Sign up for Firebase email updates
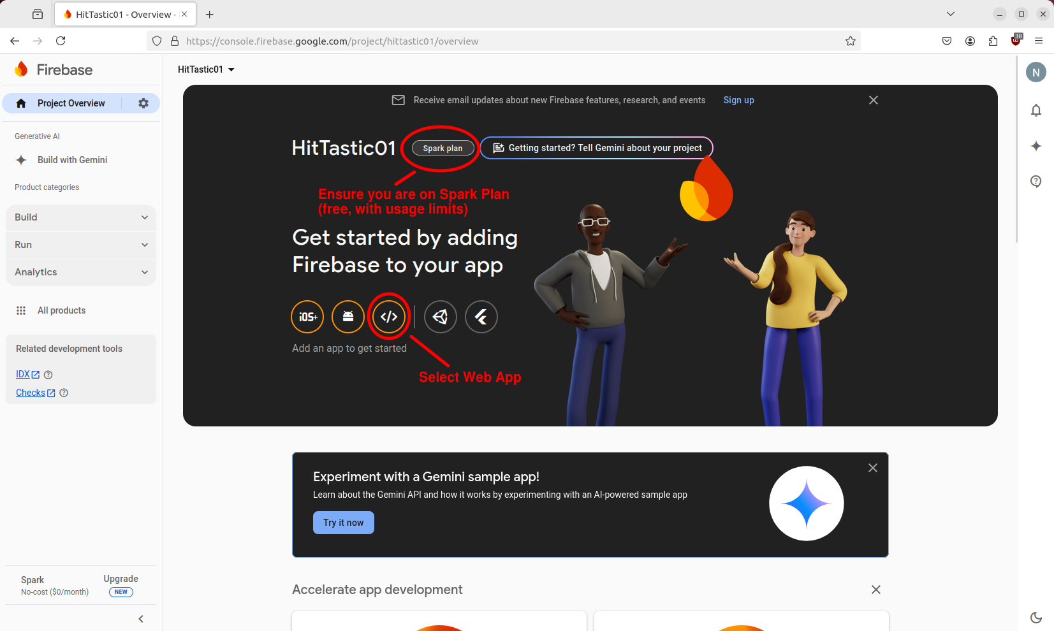 [x=738, y=100]
